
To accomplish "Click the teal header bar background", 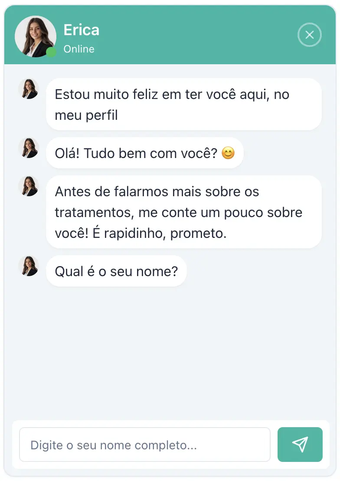I will click(195, 35).
